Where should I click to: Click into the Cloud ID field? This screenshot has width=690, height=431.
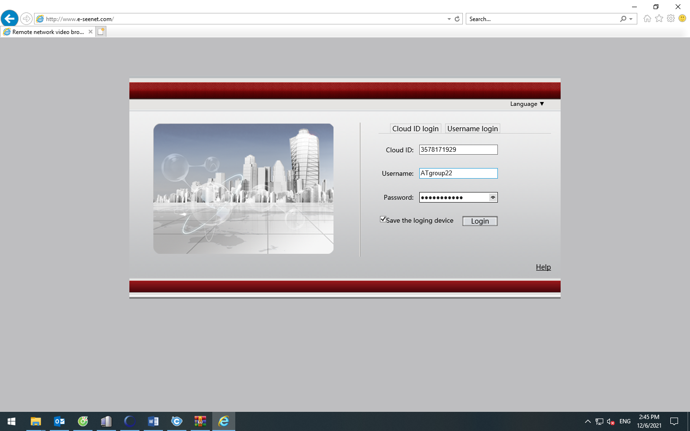click(458, 149)
